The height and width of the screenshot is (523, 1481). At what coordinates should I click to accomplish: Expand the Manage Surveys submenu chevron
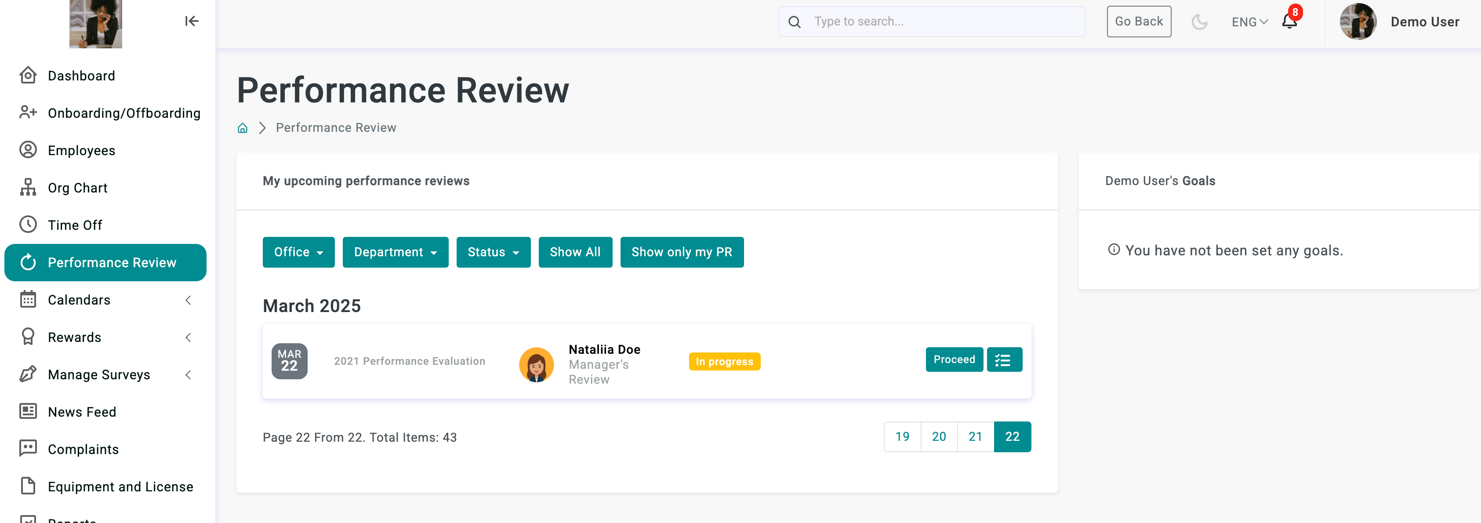click(188, 375)
